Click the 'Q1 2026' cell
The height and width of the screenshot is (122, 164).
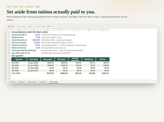19,63
